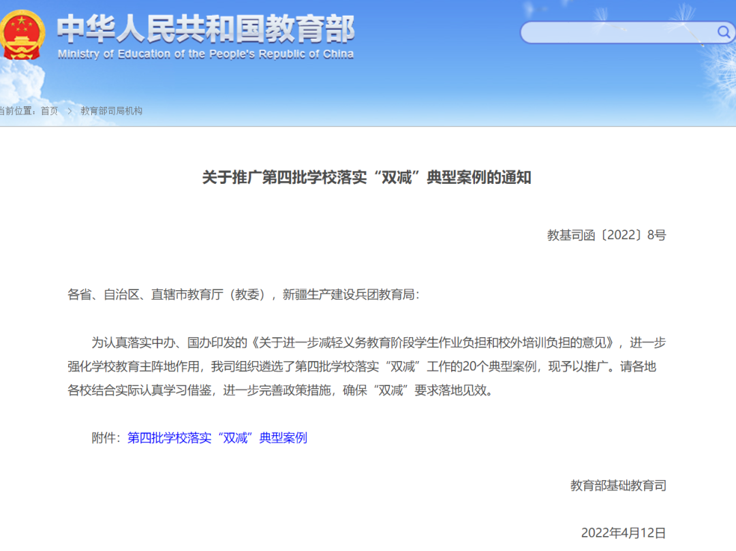Click the document number 教基司函〔2022〕8号
Image resolution: width=736 pixels, height=551 pixels.
[x=607, y=235]
